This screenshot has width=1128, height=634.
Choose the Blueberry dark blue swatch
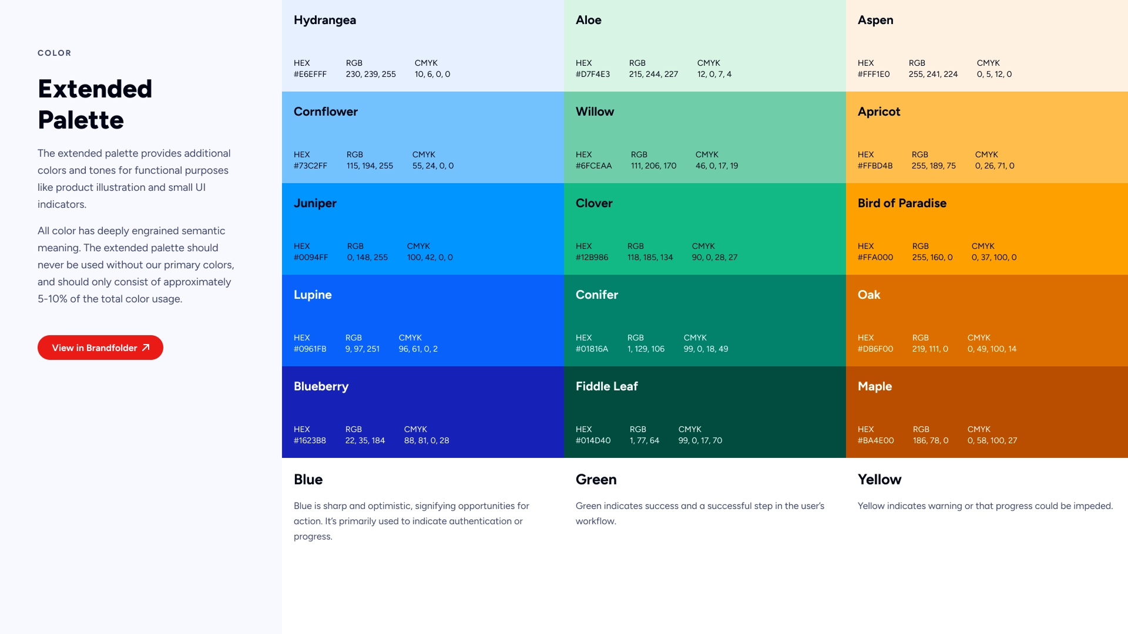[x=422, y=412]
